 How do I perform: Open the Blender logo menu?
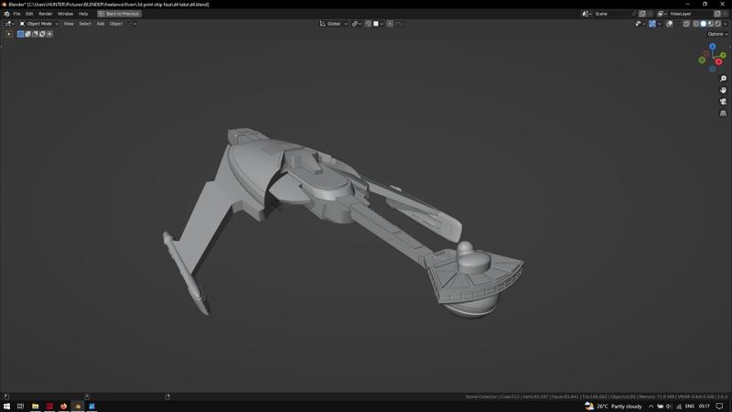pos(6,14)
